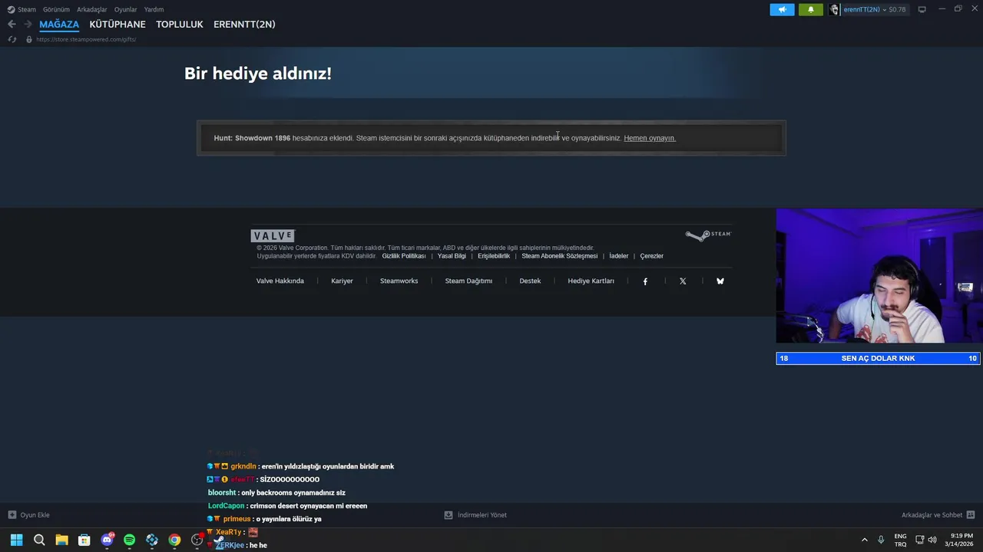Screen dimensions: 983x552
Task: Open Windows taskbar search
Action: tap(39, 540)
